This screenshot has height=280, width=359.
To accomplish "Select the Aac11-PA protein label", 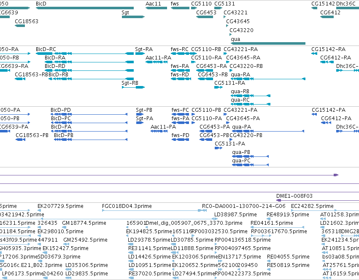I will [163, 127].
